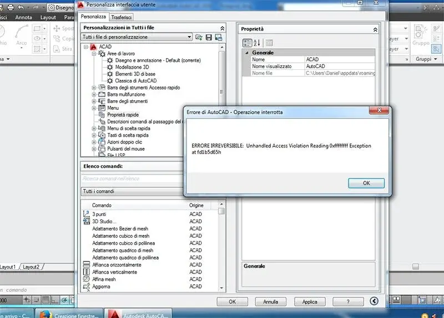Collapse the Personalizzazioni in Tutti i file panel

click(223, 28)
